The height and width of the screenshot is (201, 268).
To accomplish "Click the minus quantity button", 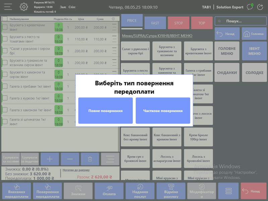I will 70,159.
